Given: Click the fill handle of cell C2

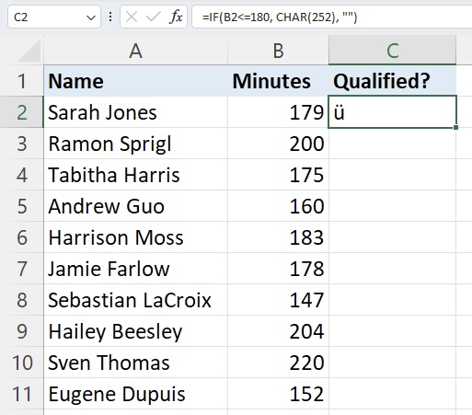Looking at the screenshot, I should (x=455, y=127).
